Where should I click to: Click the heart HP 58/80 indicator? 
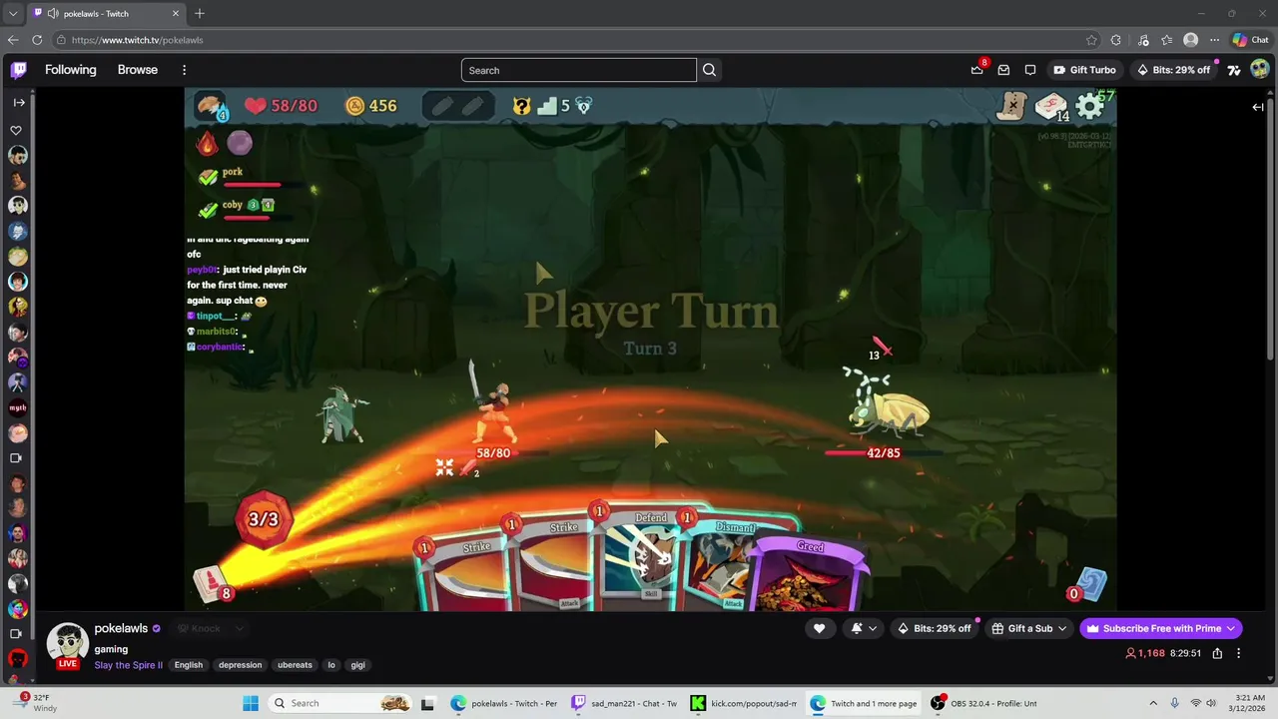(281, 106)
